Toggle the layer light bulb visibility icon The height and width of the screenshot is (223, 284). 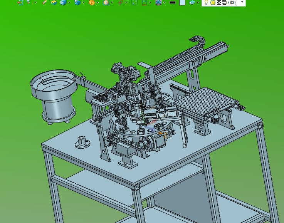(206, 2)
